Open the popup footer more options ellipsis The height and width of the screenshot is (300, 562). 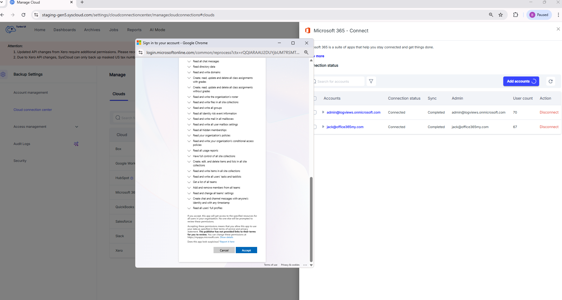tap(305, 265)
